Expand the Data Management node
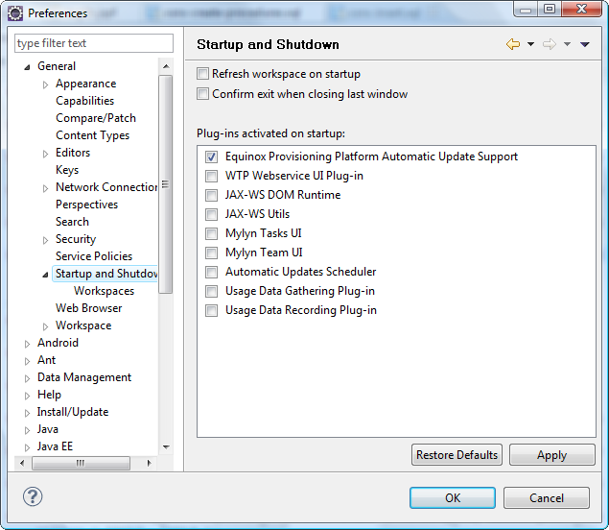Viewport: 609px width, 530px height. click(27, 378)
